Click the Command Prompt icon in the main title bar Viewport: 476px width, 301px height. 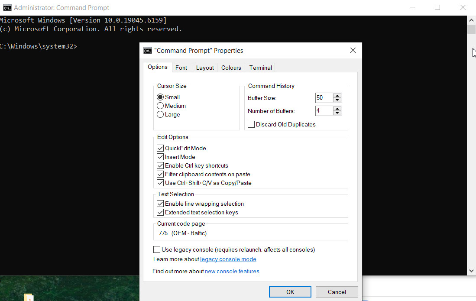(x=7, y=8)
